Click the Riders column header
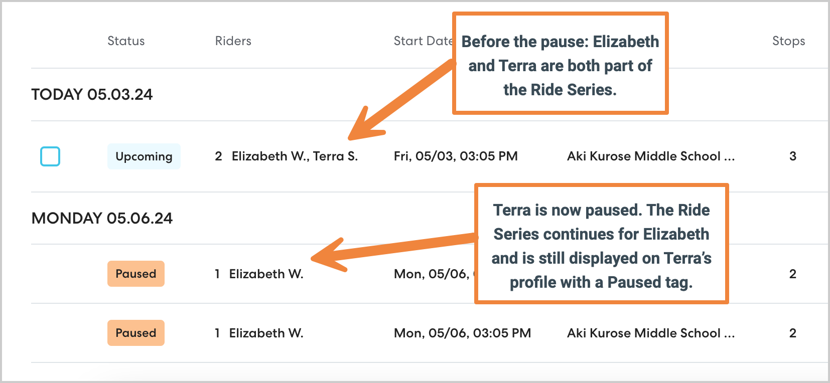Image resolution: width=830 pixels, height=383 pixels. tap(233, 41)
